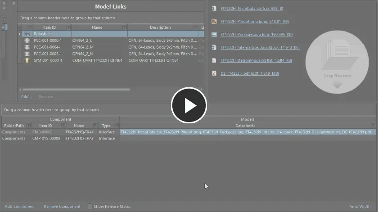Click Datasheets cell listing FT4232H files
The width and height of the screenshot is (378, 212).
point(247,132)
